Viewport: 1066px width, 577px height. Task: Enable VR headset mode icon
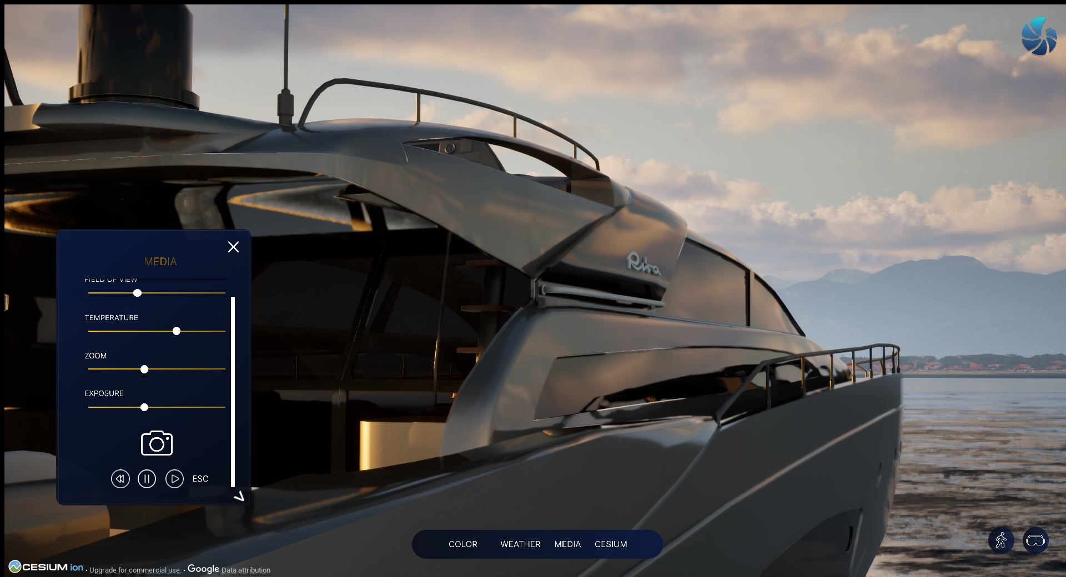point(1035,540)
